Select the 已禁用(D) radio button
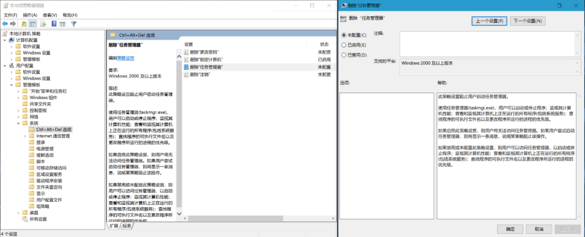Screen dimensions: 585x237 click(344, 55)
